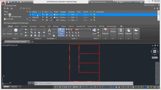This screenshot has width=161, height=90.
Task: Switch to the Express Tools ribbon tab
Action: [92, 26]
